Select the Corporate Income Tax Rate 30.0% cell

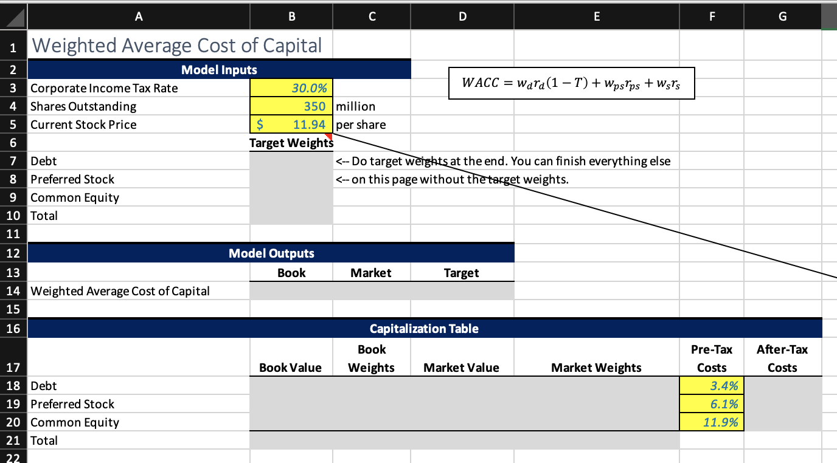[x=291, y=88]
